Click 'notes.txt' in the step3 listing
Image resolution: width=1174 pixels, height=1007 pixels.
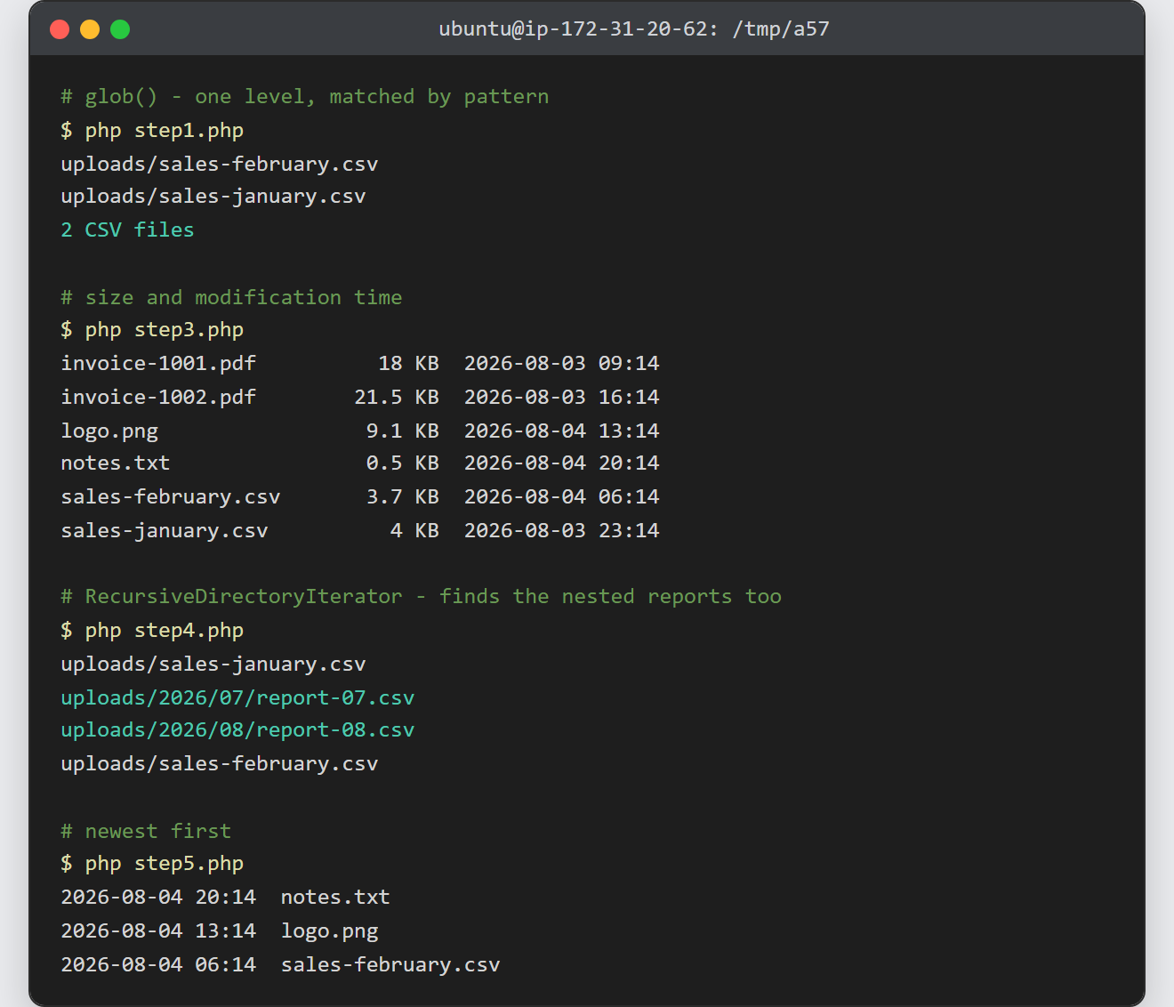tap(116, 463)
